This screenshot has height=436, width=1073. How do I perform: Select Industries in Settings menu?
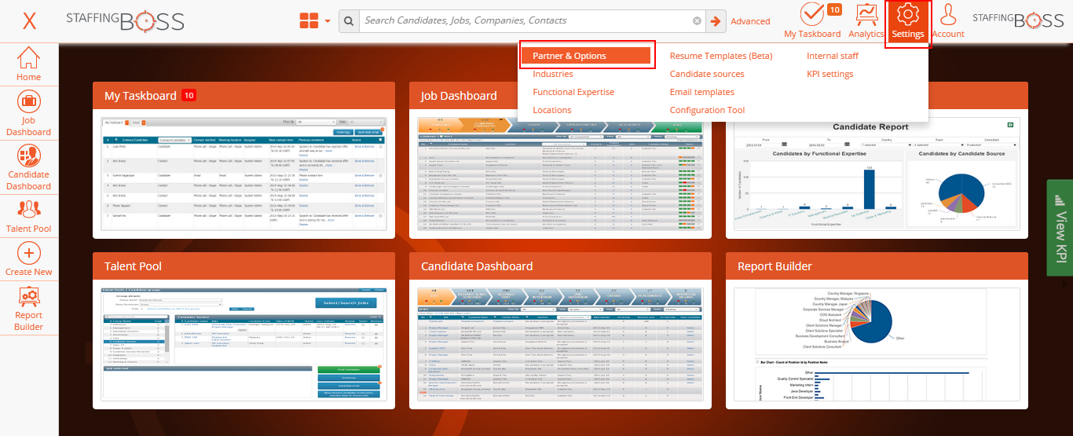(553, 74)
